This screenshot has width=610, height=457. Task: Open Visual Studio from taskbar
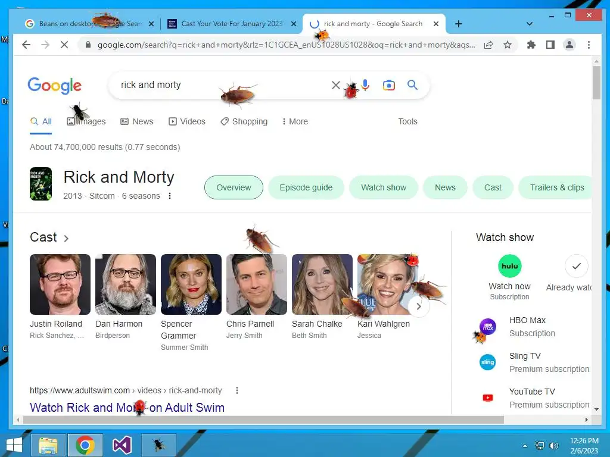point(122,445)
